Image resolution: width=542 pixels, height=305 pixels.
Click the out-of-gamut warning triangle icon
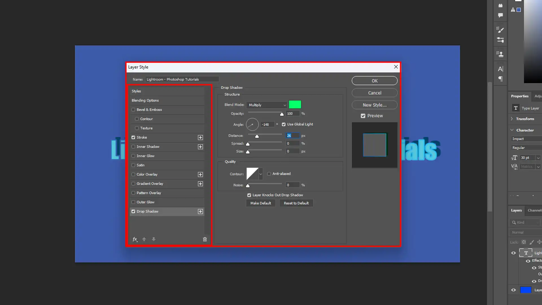[513, 10]
